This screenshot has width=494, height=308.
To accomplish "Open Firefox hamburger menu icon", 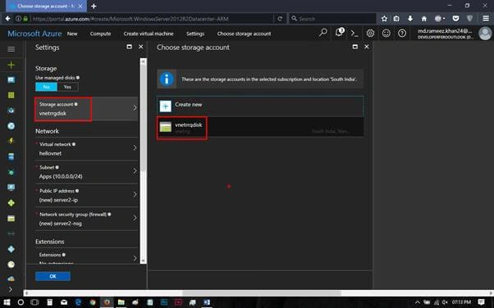I will (486, 19).
